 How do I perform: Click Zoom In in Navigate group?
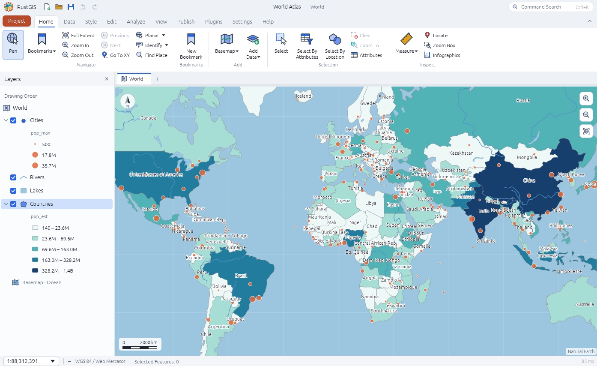click(x=76, y=45)
